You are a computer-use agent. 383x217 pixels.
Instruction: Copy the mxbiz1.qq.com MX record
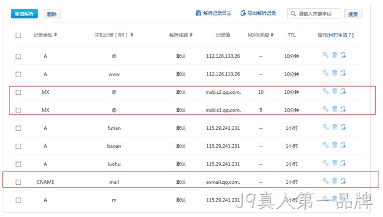(x=343, y=109)
